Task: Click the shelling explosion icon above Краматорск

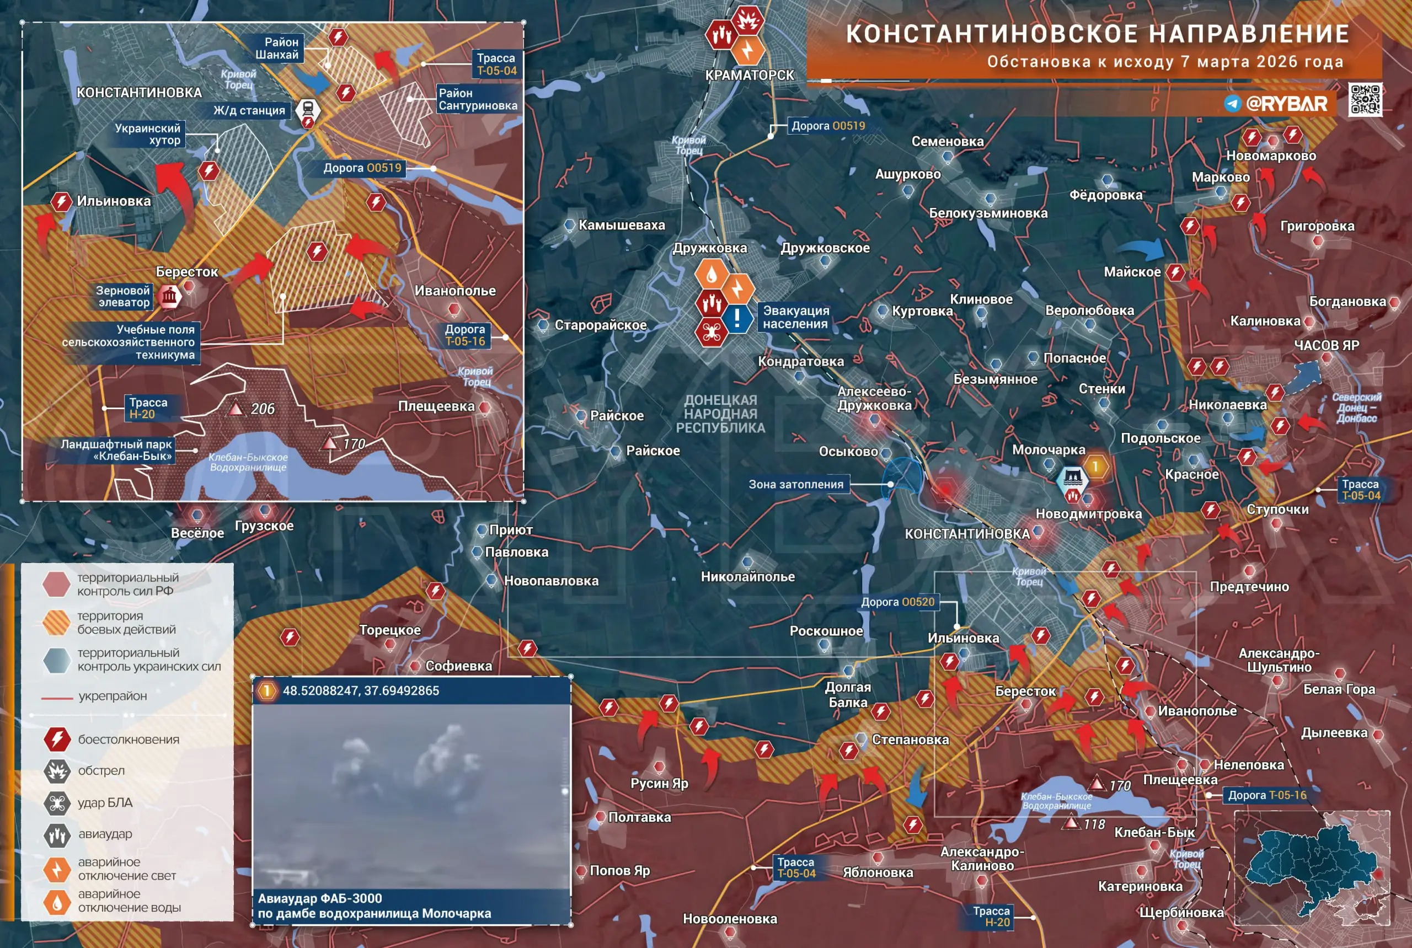Action: click(748, 19)
